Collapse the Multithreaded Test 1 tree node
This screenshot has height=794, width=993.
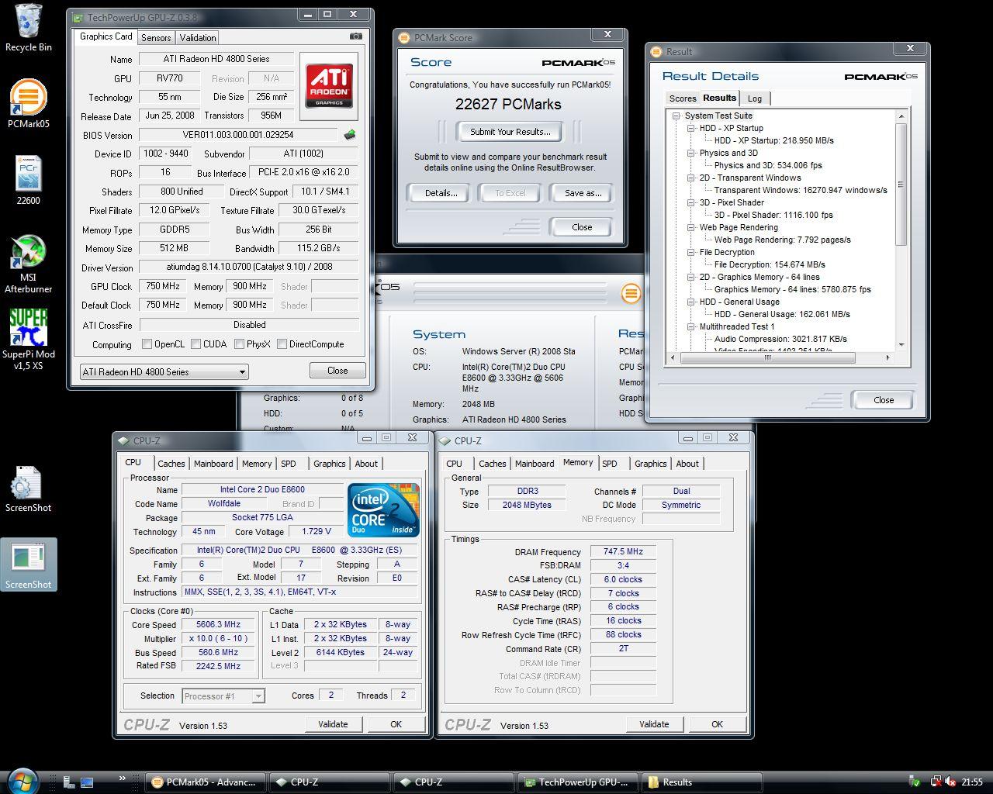[x=691, y=327]
